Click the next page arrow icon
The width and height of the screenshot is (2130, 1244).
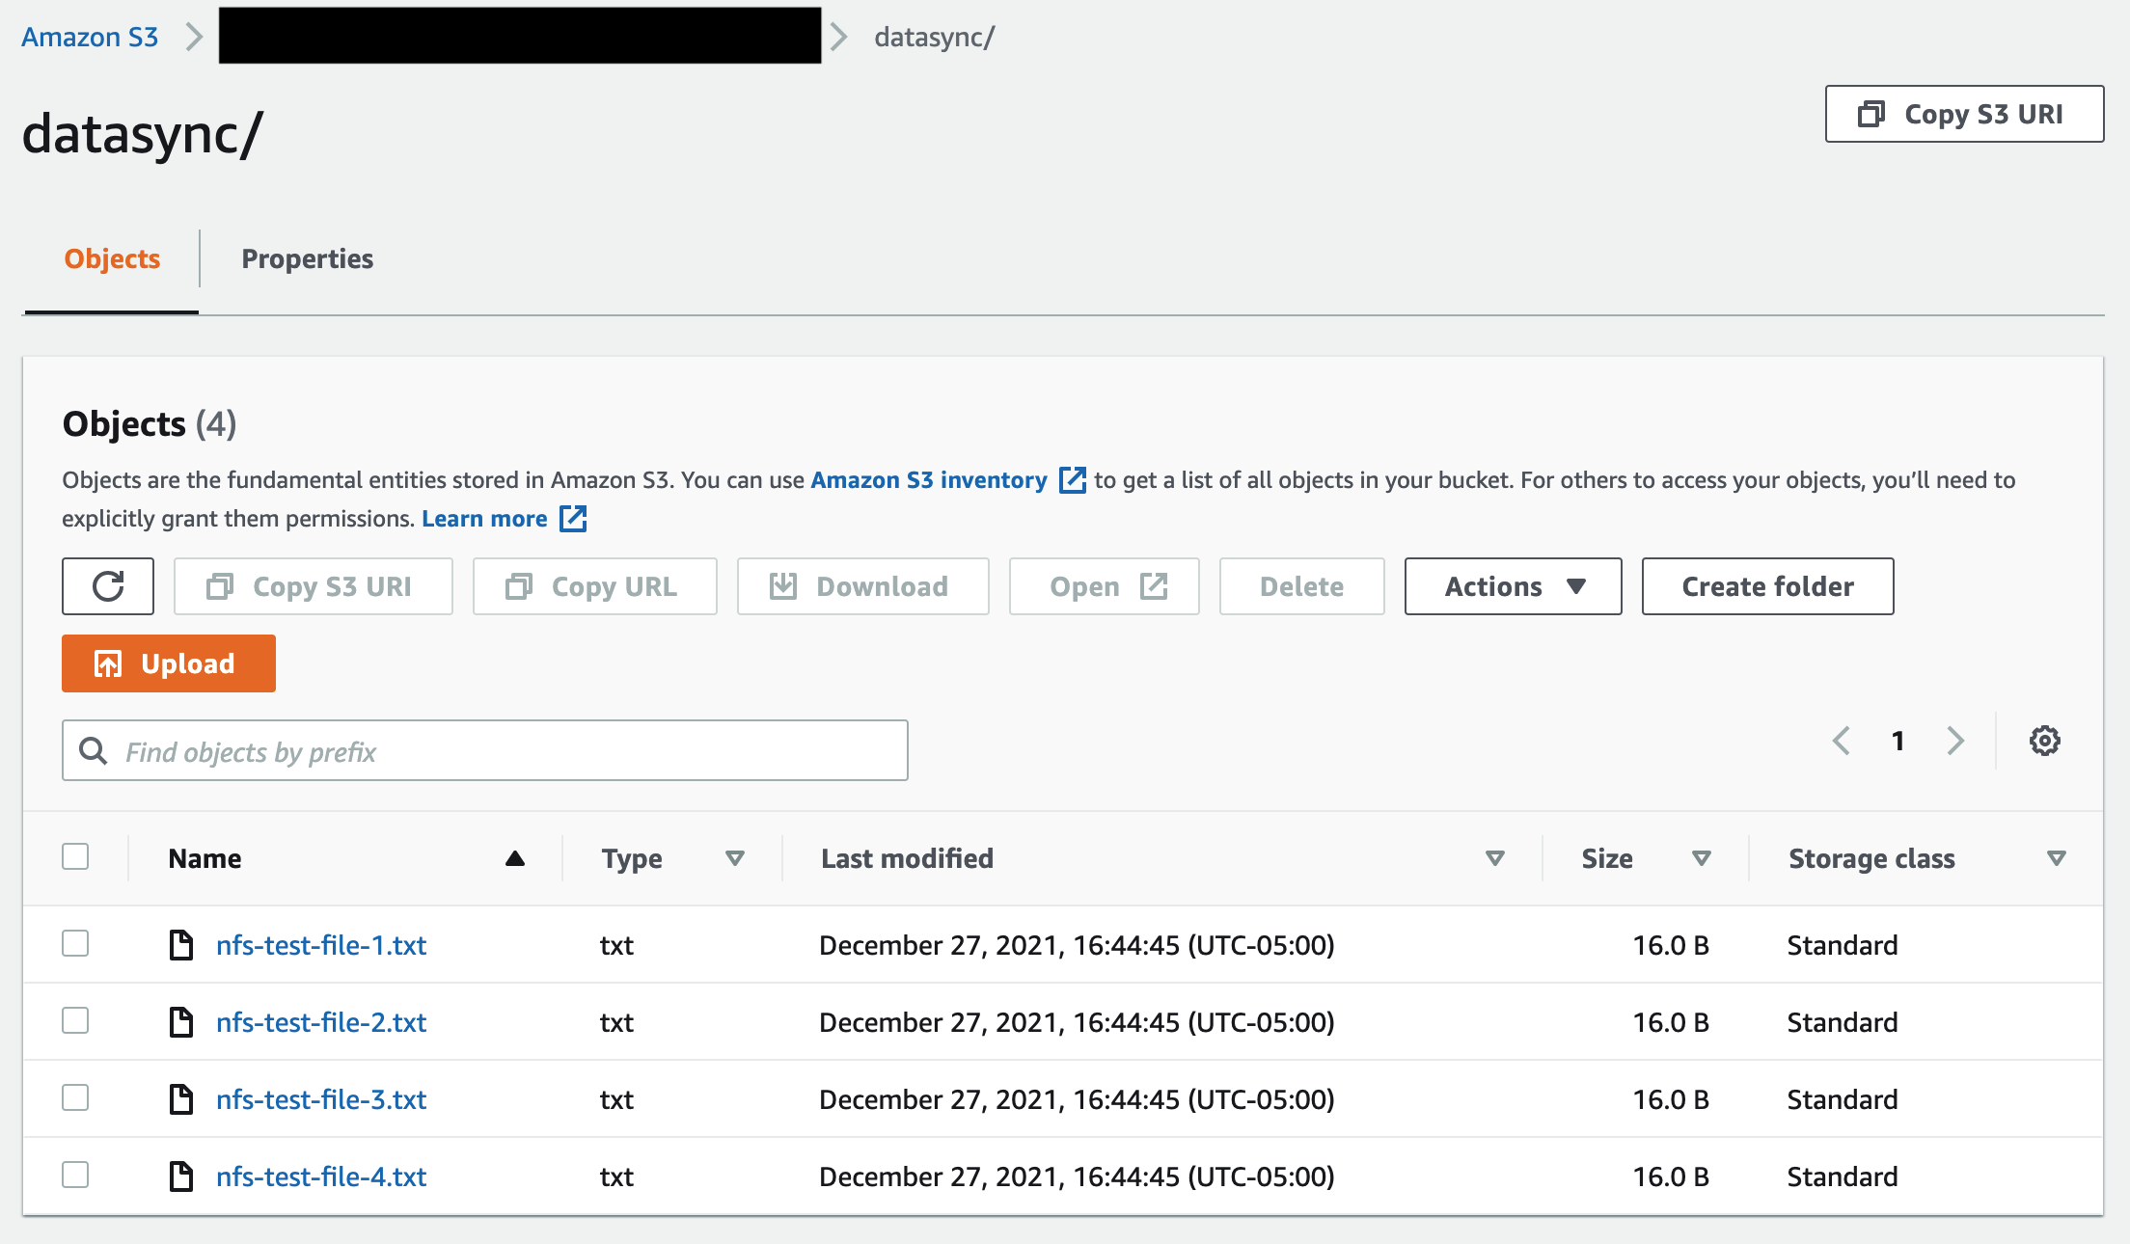click(x=1955, y=741)
